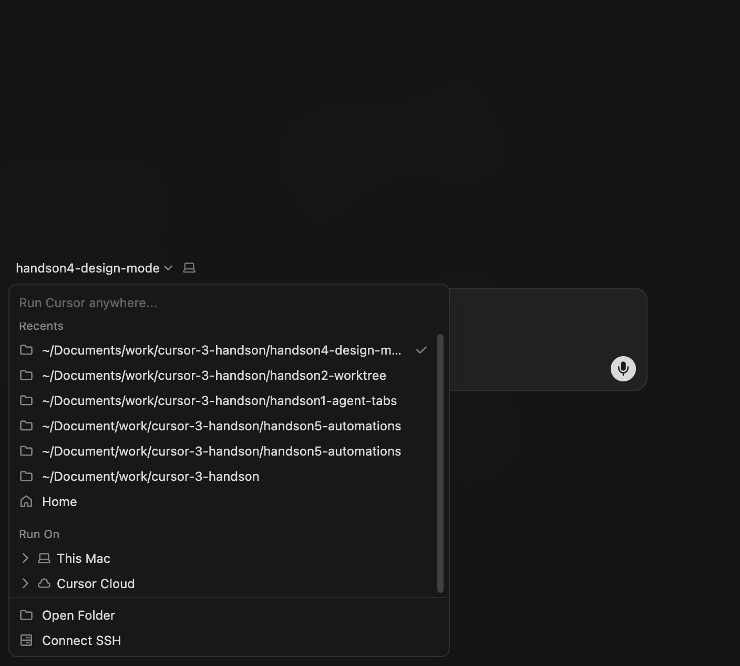Click the Cursor Cloud cloud icon
740x666 pixels.
pyautogui.click(x=43, y=583)
